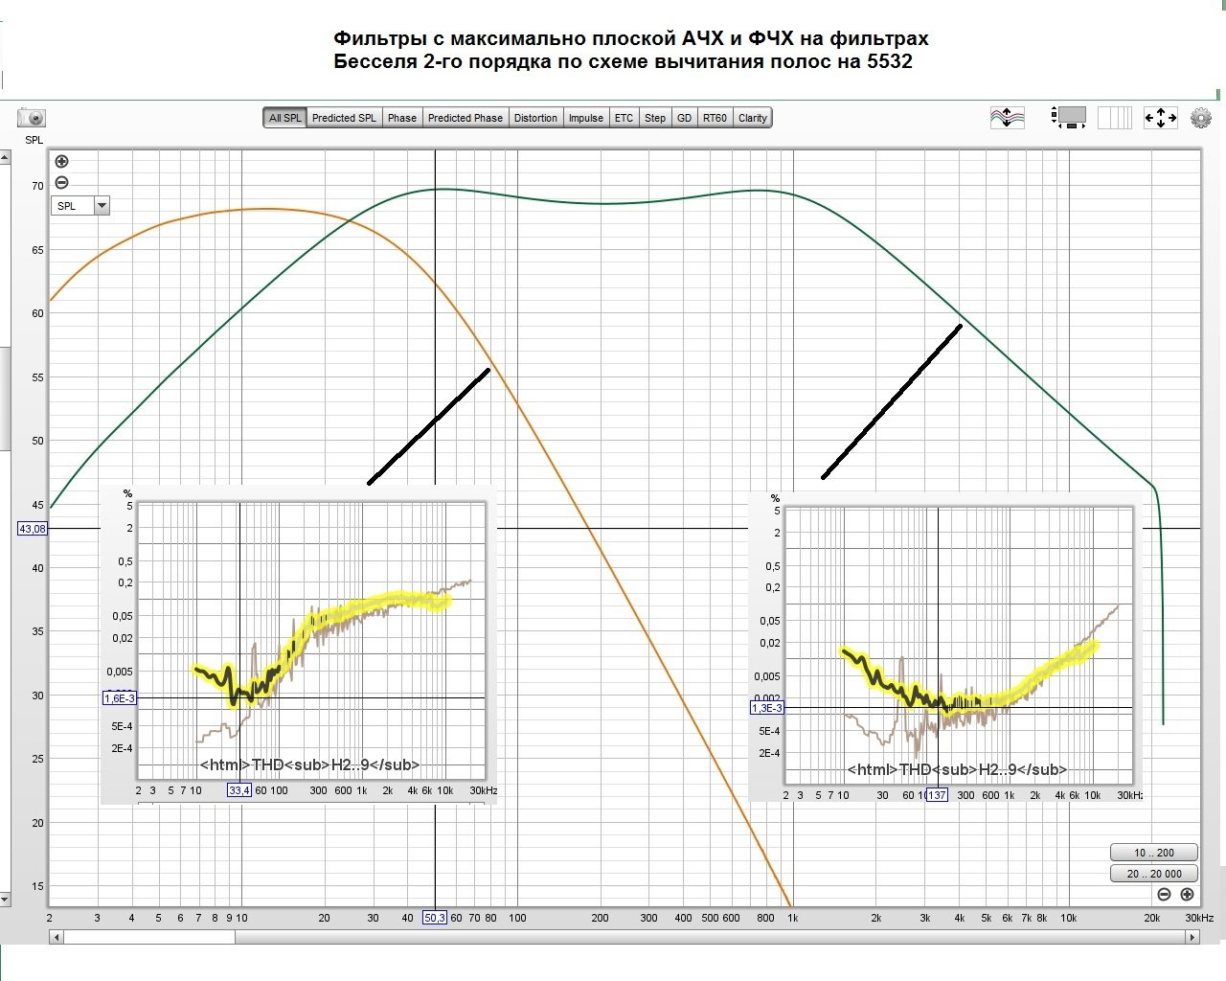Click the overlay traces icon
The height and width of the screenshot is (981, 1226).
[1008, 118]
